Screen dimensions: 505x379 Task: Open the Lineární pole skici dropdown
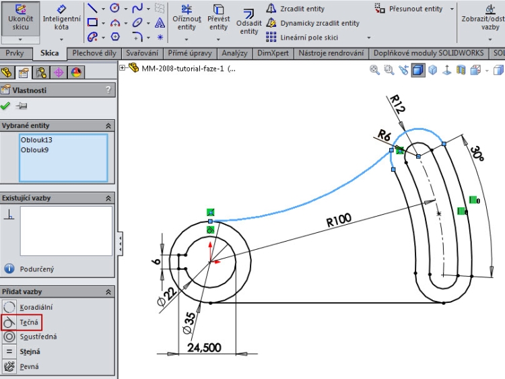pyautogui.click(x=369, y=38)
